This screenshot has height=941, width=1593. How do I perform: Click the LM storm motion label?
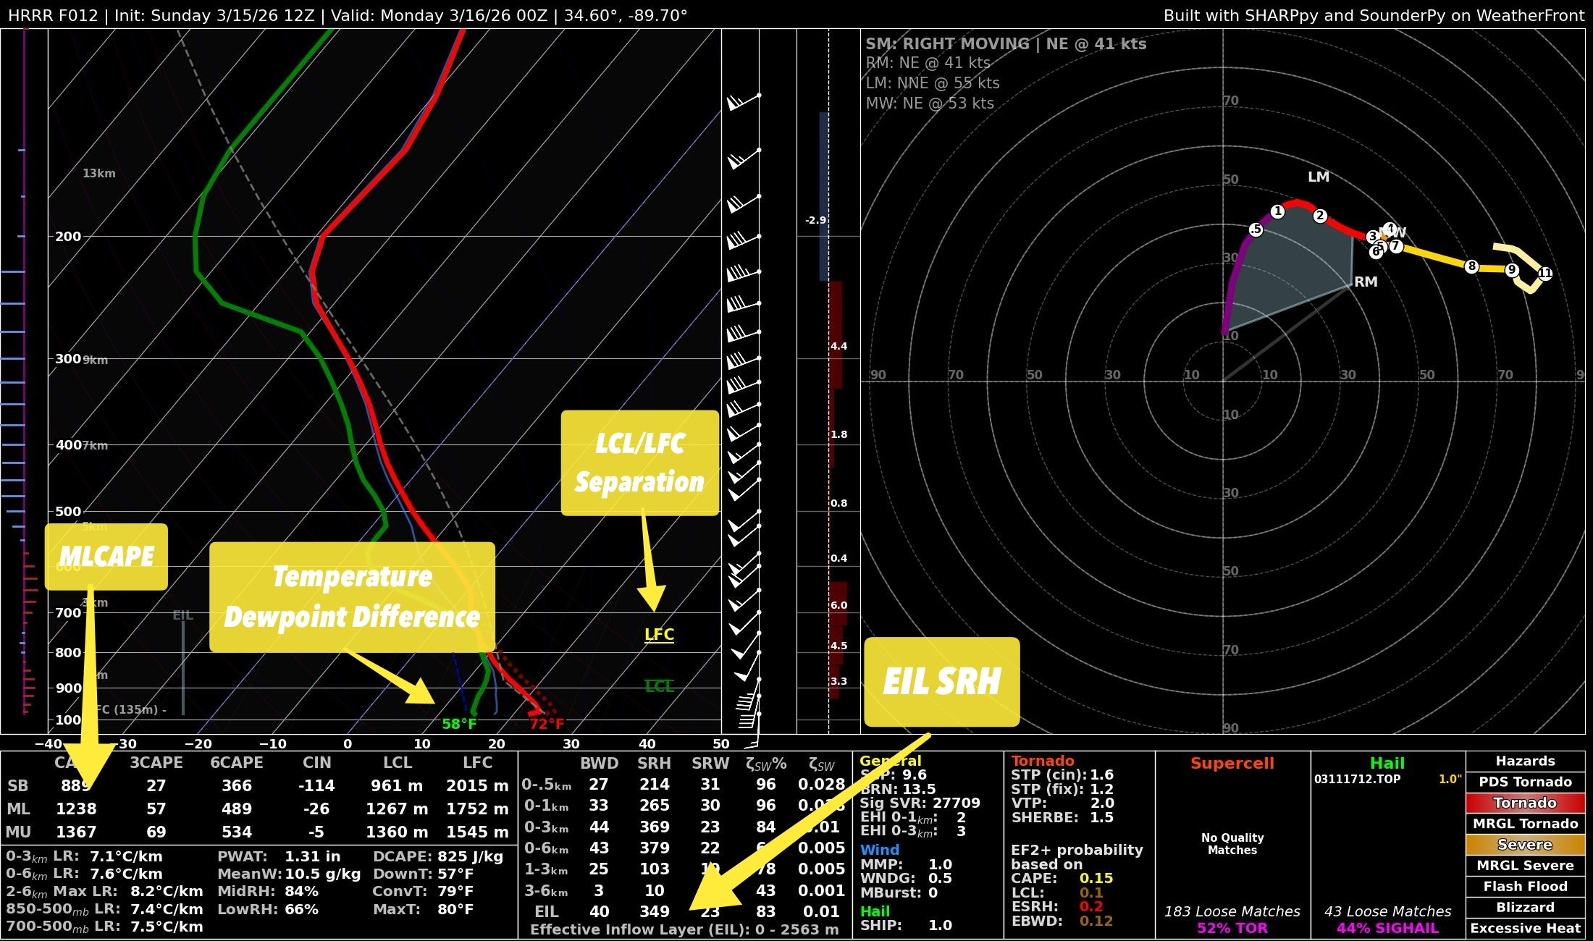[x=1318, y=177]
